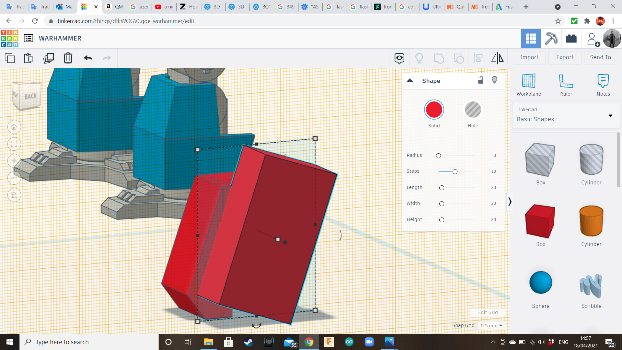Click the Duplicate and repeat icon
The width and height of the screenshot is (622, 350).
(49, 58)
